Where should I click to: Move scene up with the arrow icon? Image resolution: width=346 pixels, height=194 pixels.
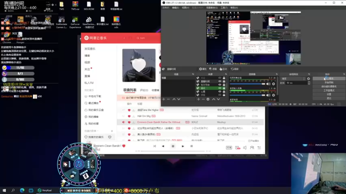174,100
